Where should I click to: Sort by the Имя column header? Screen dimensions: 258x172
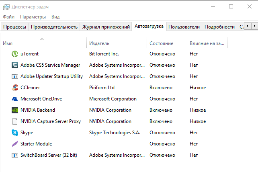click(43, 43)
